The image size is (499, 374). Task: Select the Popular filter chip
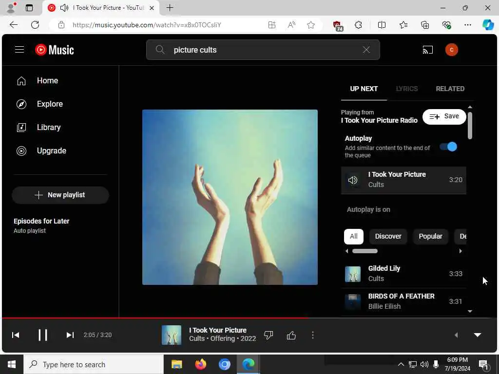point(430,236)
